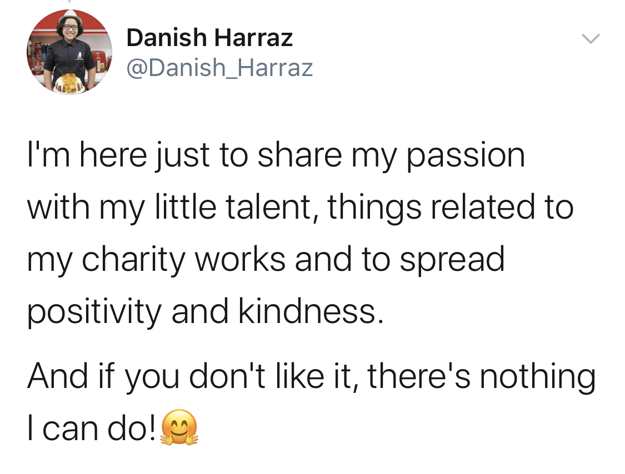Click the words "things related to"
Viewport: 625px width, 474px height.
pyautogui.click(x=450, y=208)
